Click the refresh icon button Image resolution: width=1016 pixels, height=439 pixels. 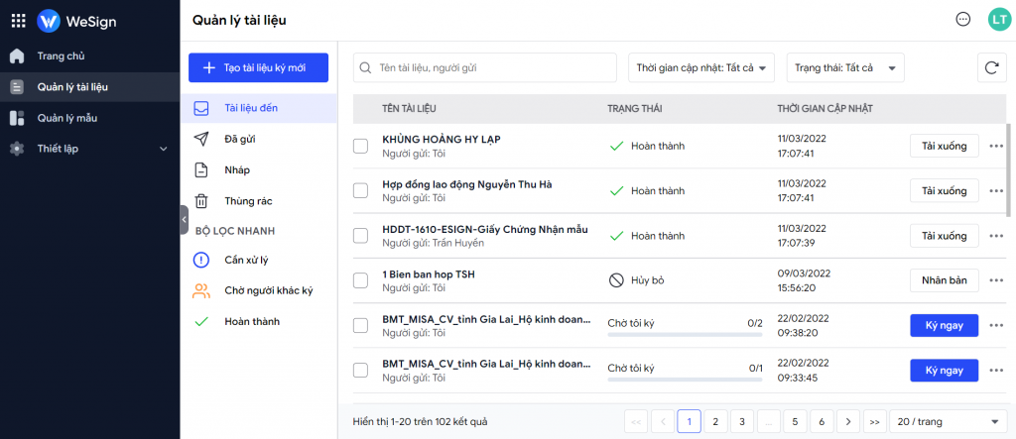tap(991, 68)
